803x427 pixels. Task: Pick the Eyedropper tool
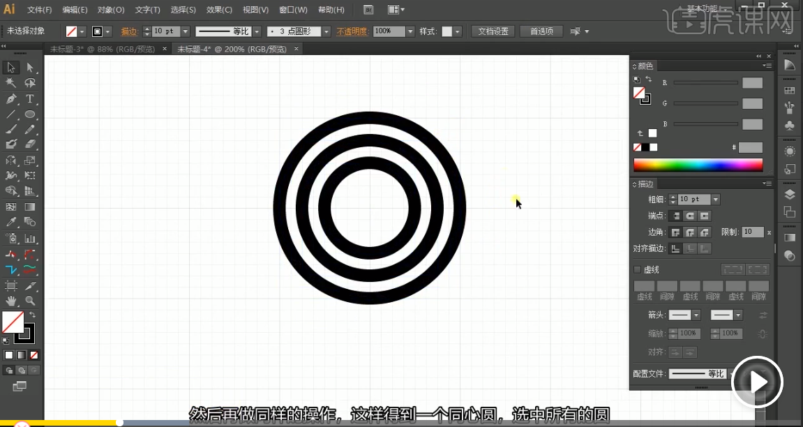11,223
